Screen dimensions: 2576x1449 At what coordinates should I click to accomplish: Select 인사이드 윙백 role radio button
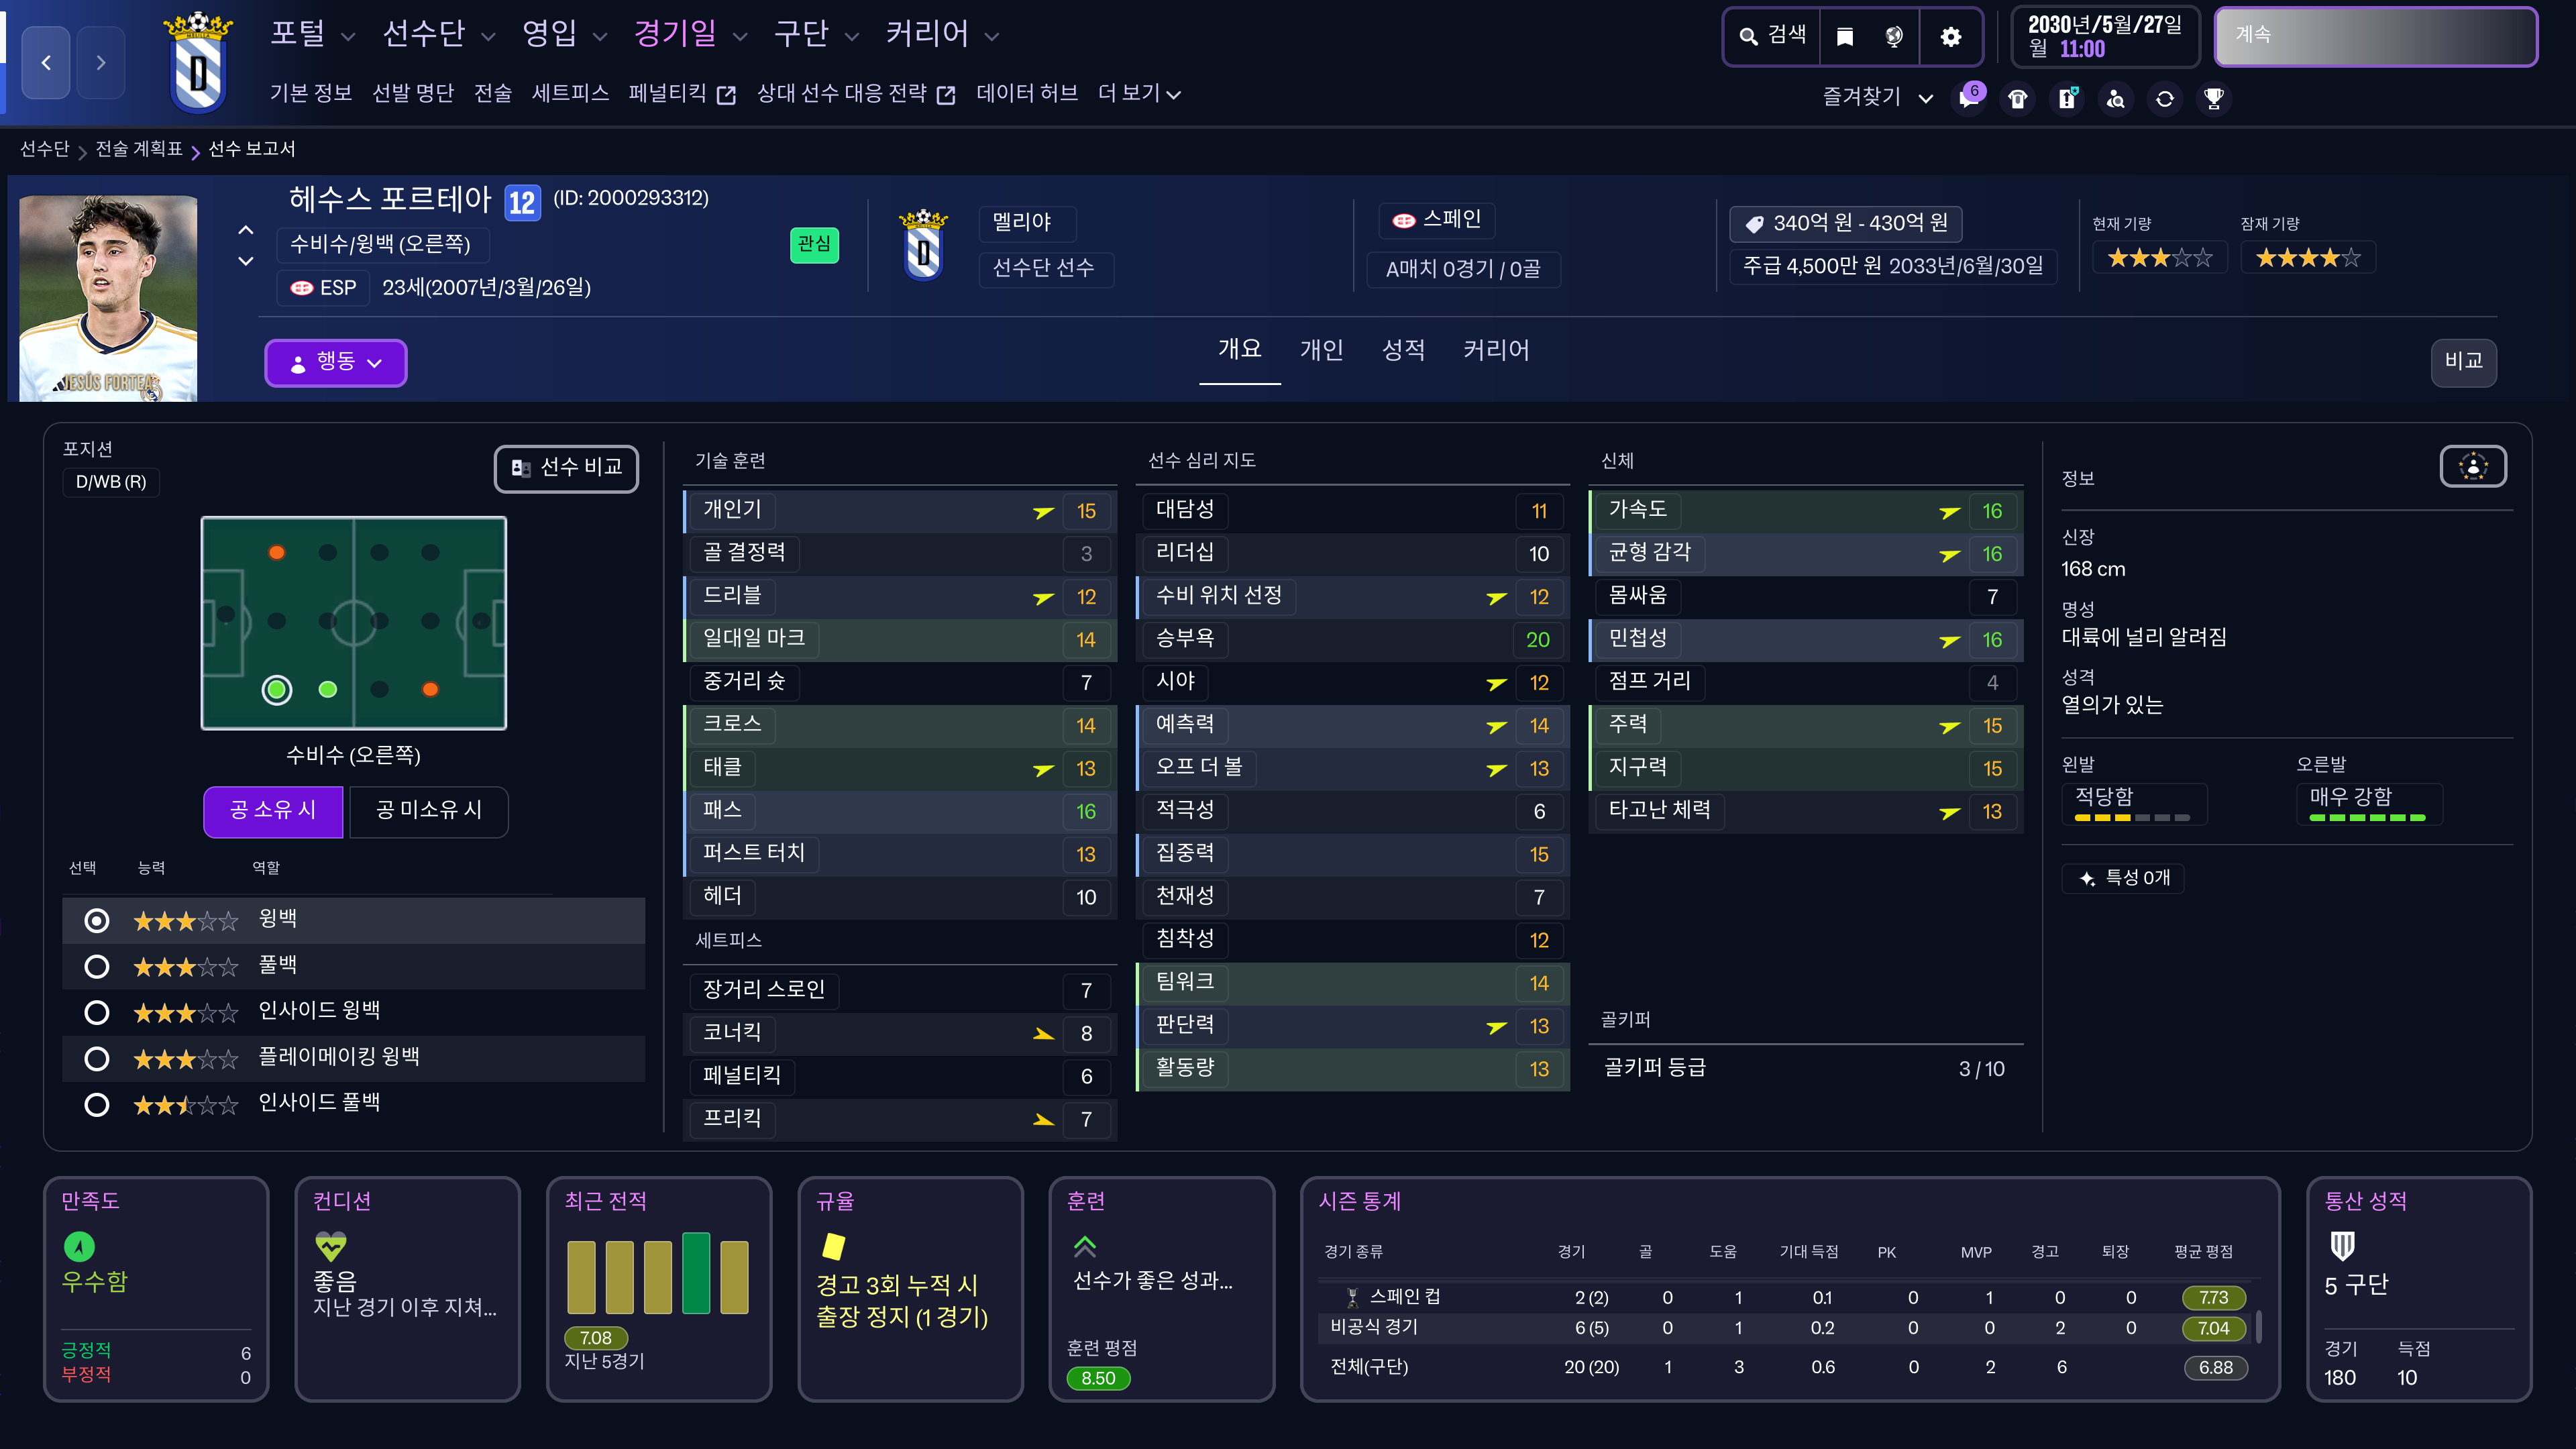(97, 1012)
